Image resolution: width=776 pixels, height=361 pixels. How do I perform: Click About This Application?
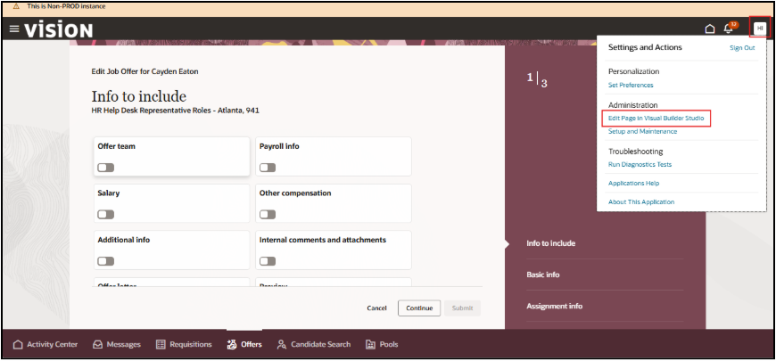coord(641,201)
